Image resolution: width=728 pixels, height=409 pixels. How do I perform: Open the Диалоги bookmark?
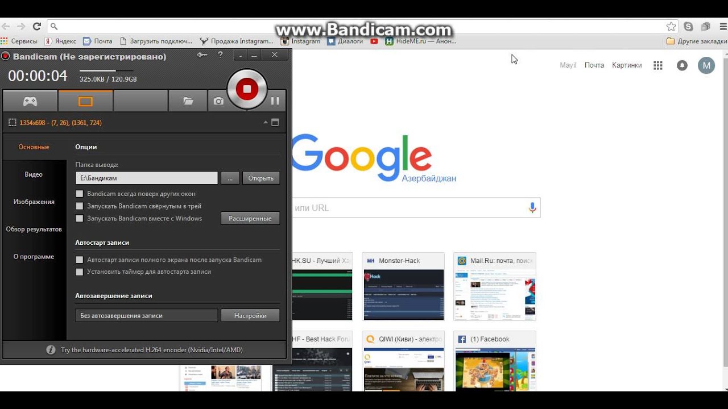point(345,41)
